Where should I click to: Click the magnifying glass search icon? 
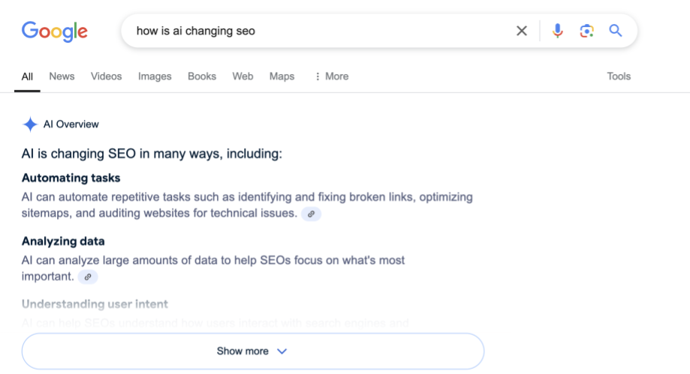tap(616, 31)
